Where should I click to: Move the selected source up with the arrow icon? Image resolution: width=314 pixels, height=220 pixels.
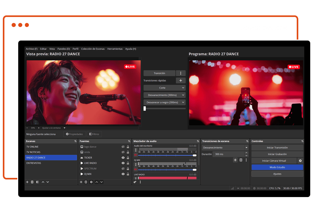pyautogui.click(x=96, y=182)
